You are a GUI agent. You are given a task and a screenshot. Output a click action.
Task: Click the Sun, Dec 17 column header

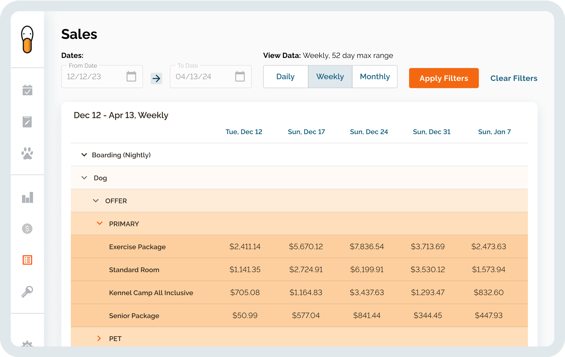(x=306, y=132)
